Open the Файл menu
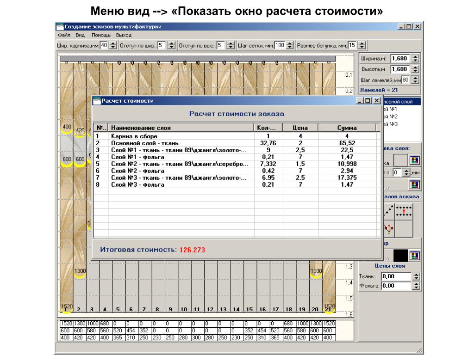 click(x=64, y=35)
